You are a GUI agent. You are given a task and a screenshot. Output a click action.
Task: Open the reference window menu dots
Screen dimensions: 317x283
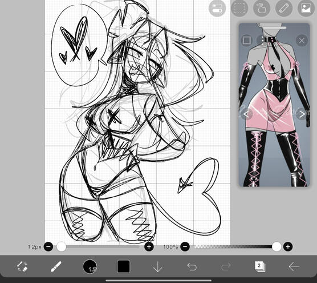point(262,40)
